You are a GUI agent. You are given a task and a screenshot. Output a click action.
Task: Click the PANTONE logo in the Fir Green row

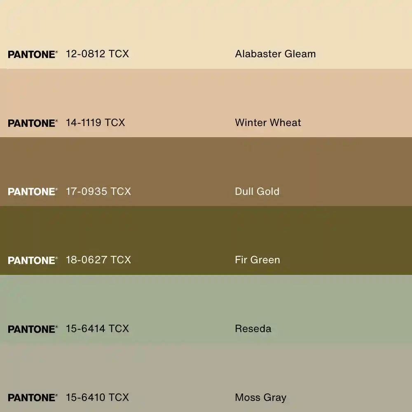click(x=33, y=260)
